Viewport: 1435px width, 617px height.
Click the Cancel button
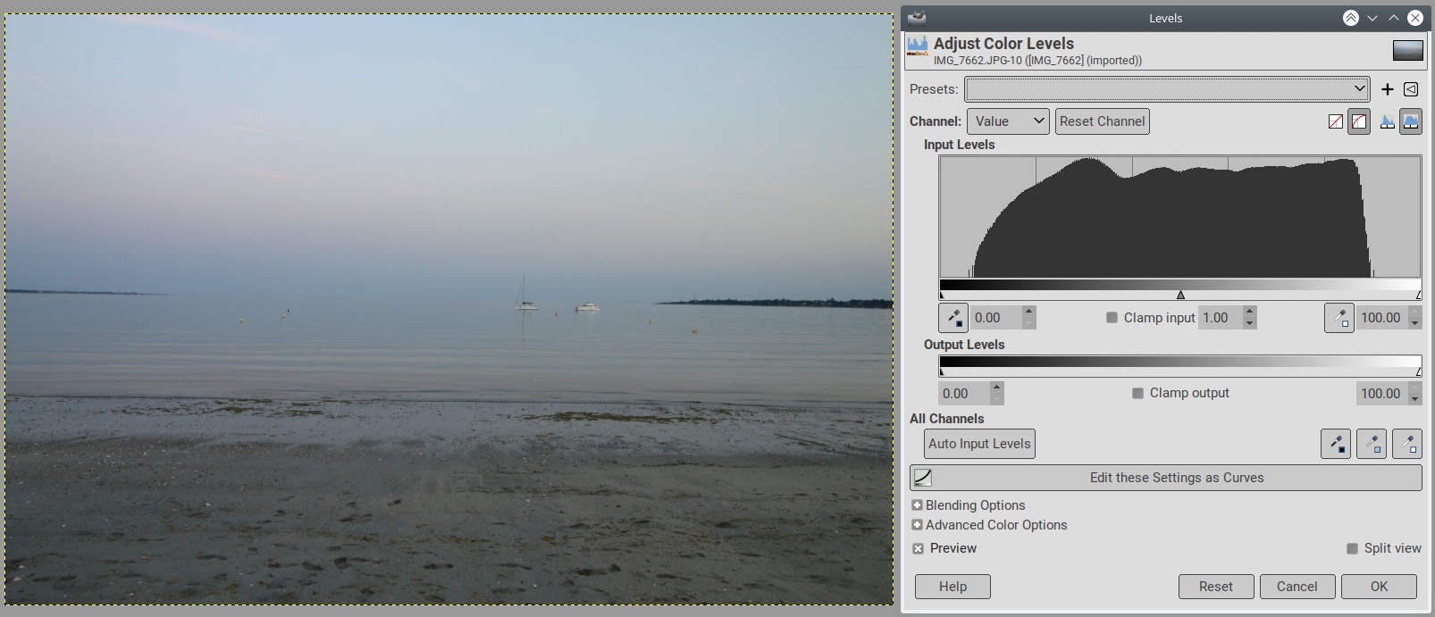[1297, 587]
